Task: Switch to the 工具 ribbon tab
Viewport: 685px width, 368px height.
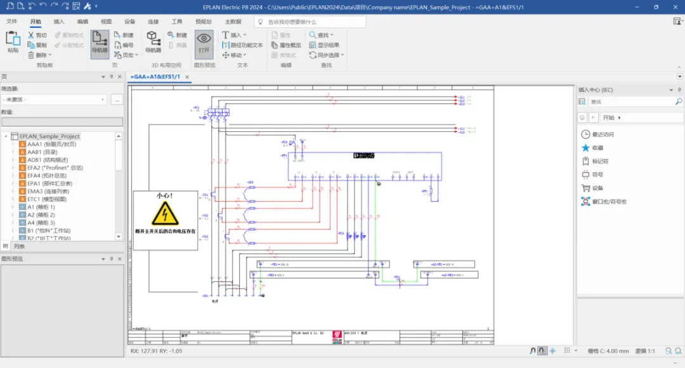Action: (177, 22)
